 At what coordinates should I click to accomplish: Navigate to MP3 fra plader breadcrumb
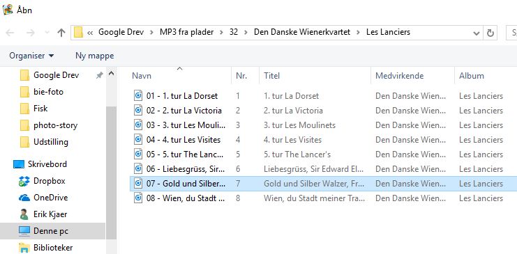point(186,32)
